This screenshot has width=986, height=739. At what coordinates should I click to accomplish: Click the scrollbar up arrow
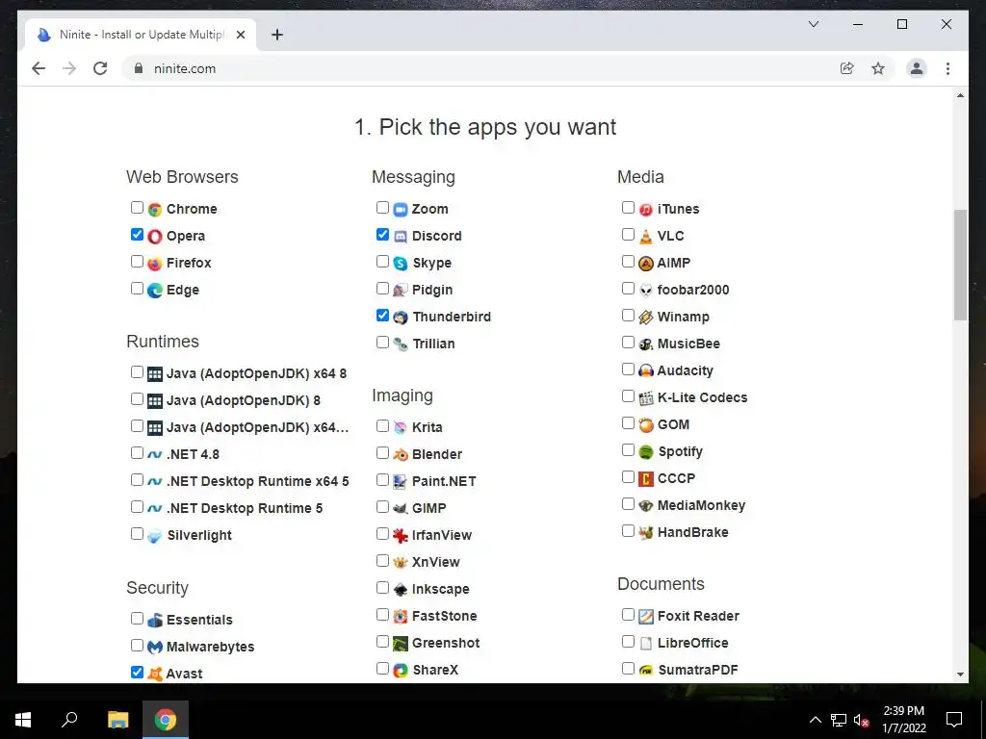point(960,95)
